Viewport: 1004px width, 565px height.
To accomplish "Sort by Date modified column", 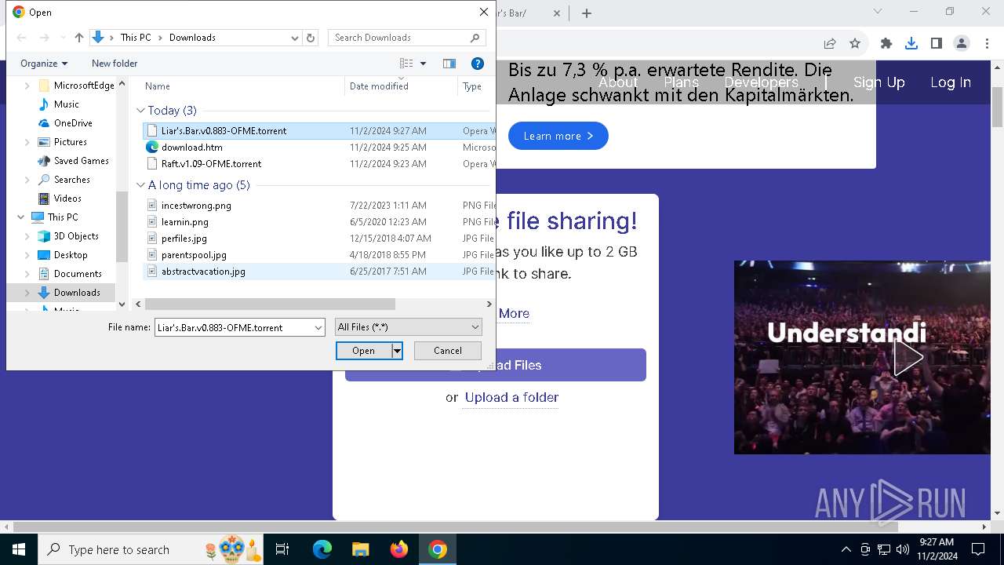I will 379,86.
